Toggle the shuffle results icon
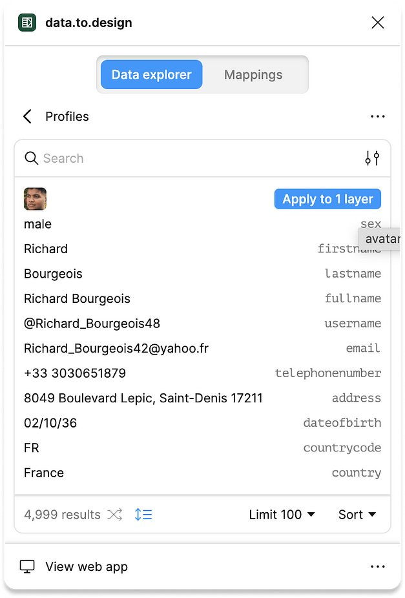The width and height of the screenshot is (405, 598). (x=114, y=514)
